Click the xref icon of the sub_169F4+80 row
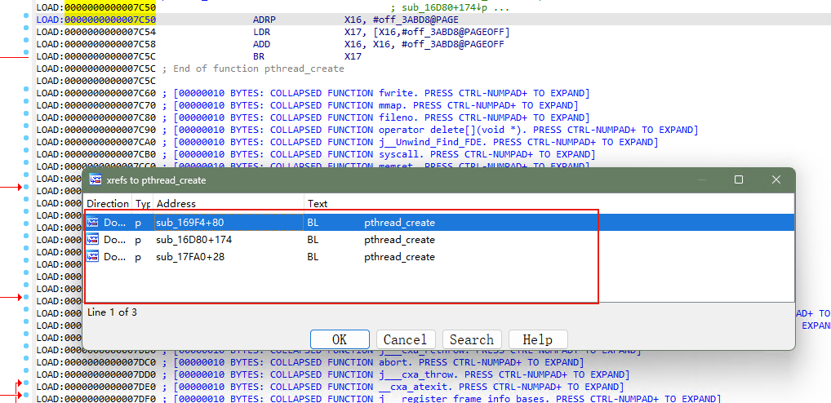831x403 pixels. coord(93,223)
